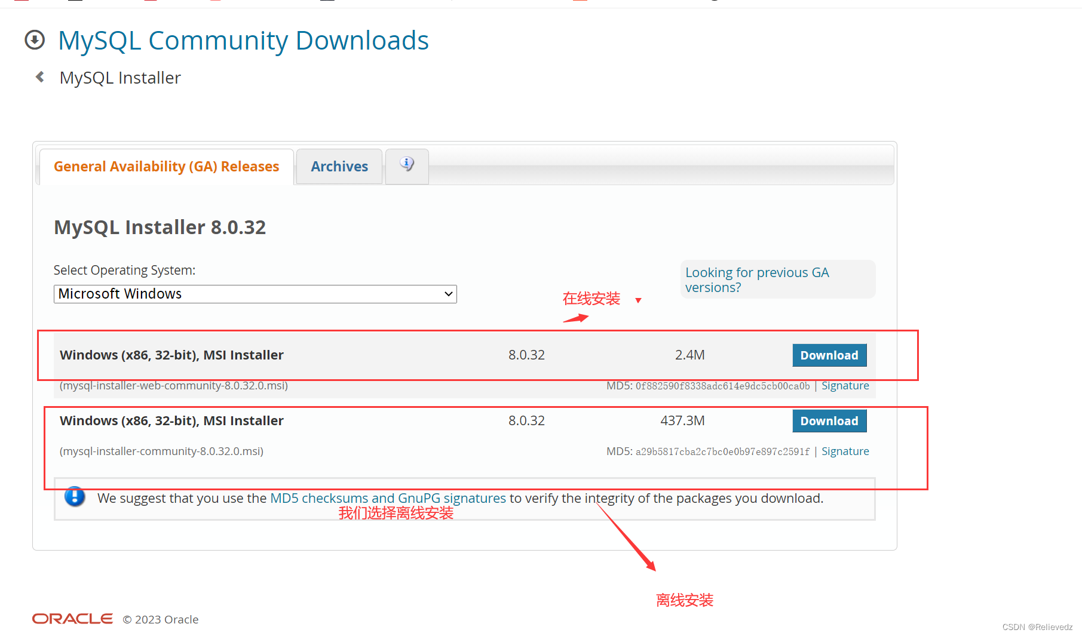Open Signature link for web-community installer
The image size is (1082, 636).
tap(845, 386)
